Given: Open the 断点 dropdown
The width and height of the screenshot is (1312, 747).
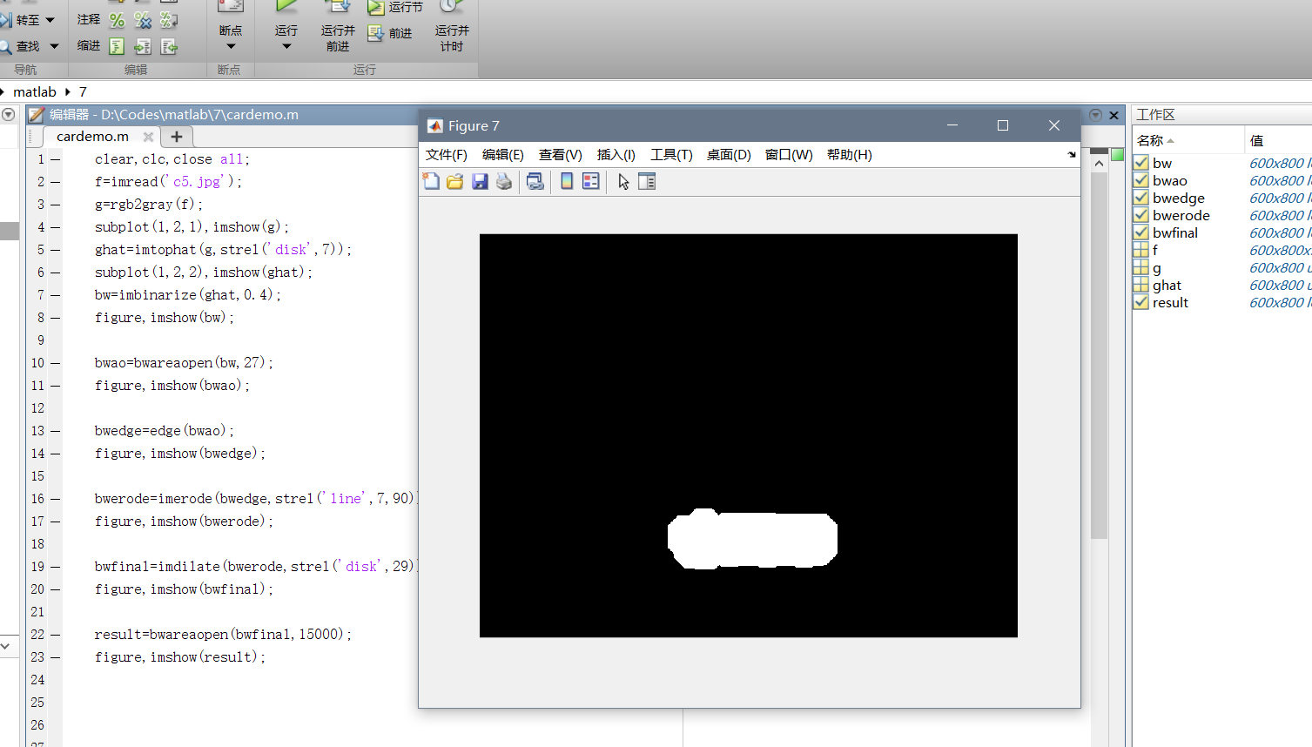Looking at the screenshot, I should click(231, 47).
